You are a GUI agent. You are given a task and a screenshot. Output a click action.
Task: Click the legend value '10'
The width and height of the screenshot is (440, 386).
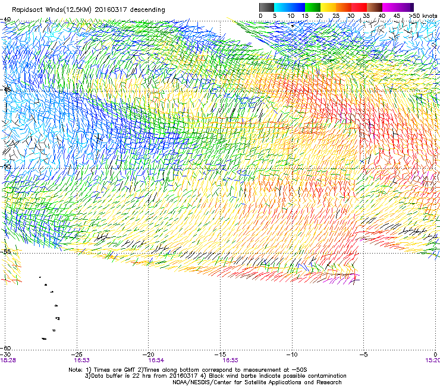[291, 16]
